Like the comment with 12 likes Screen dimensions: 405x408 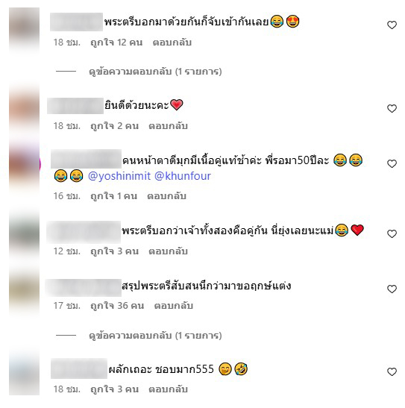tap(392, 25)
